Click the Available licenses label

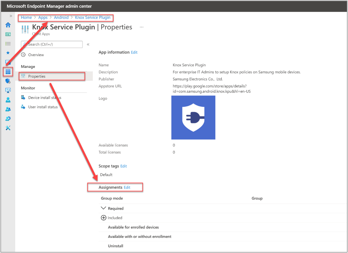113,145
